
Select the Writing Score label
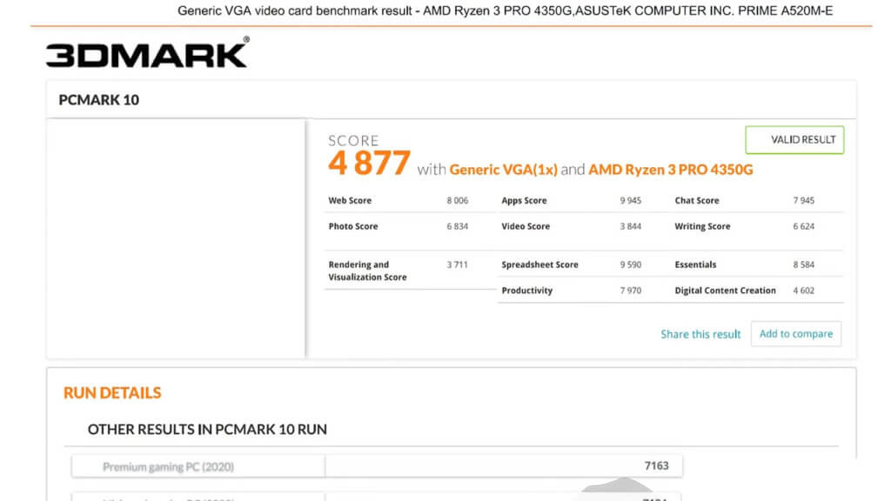click(702, 226)
